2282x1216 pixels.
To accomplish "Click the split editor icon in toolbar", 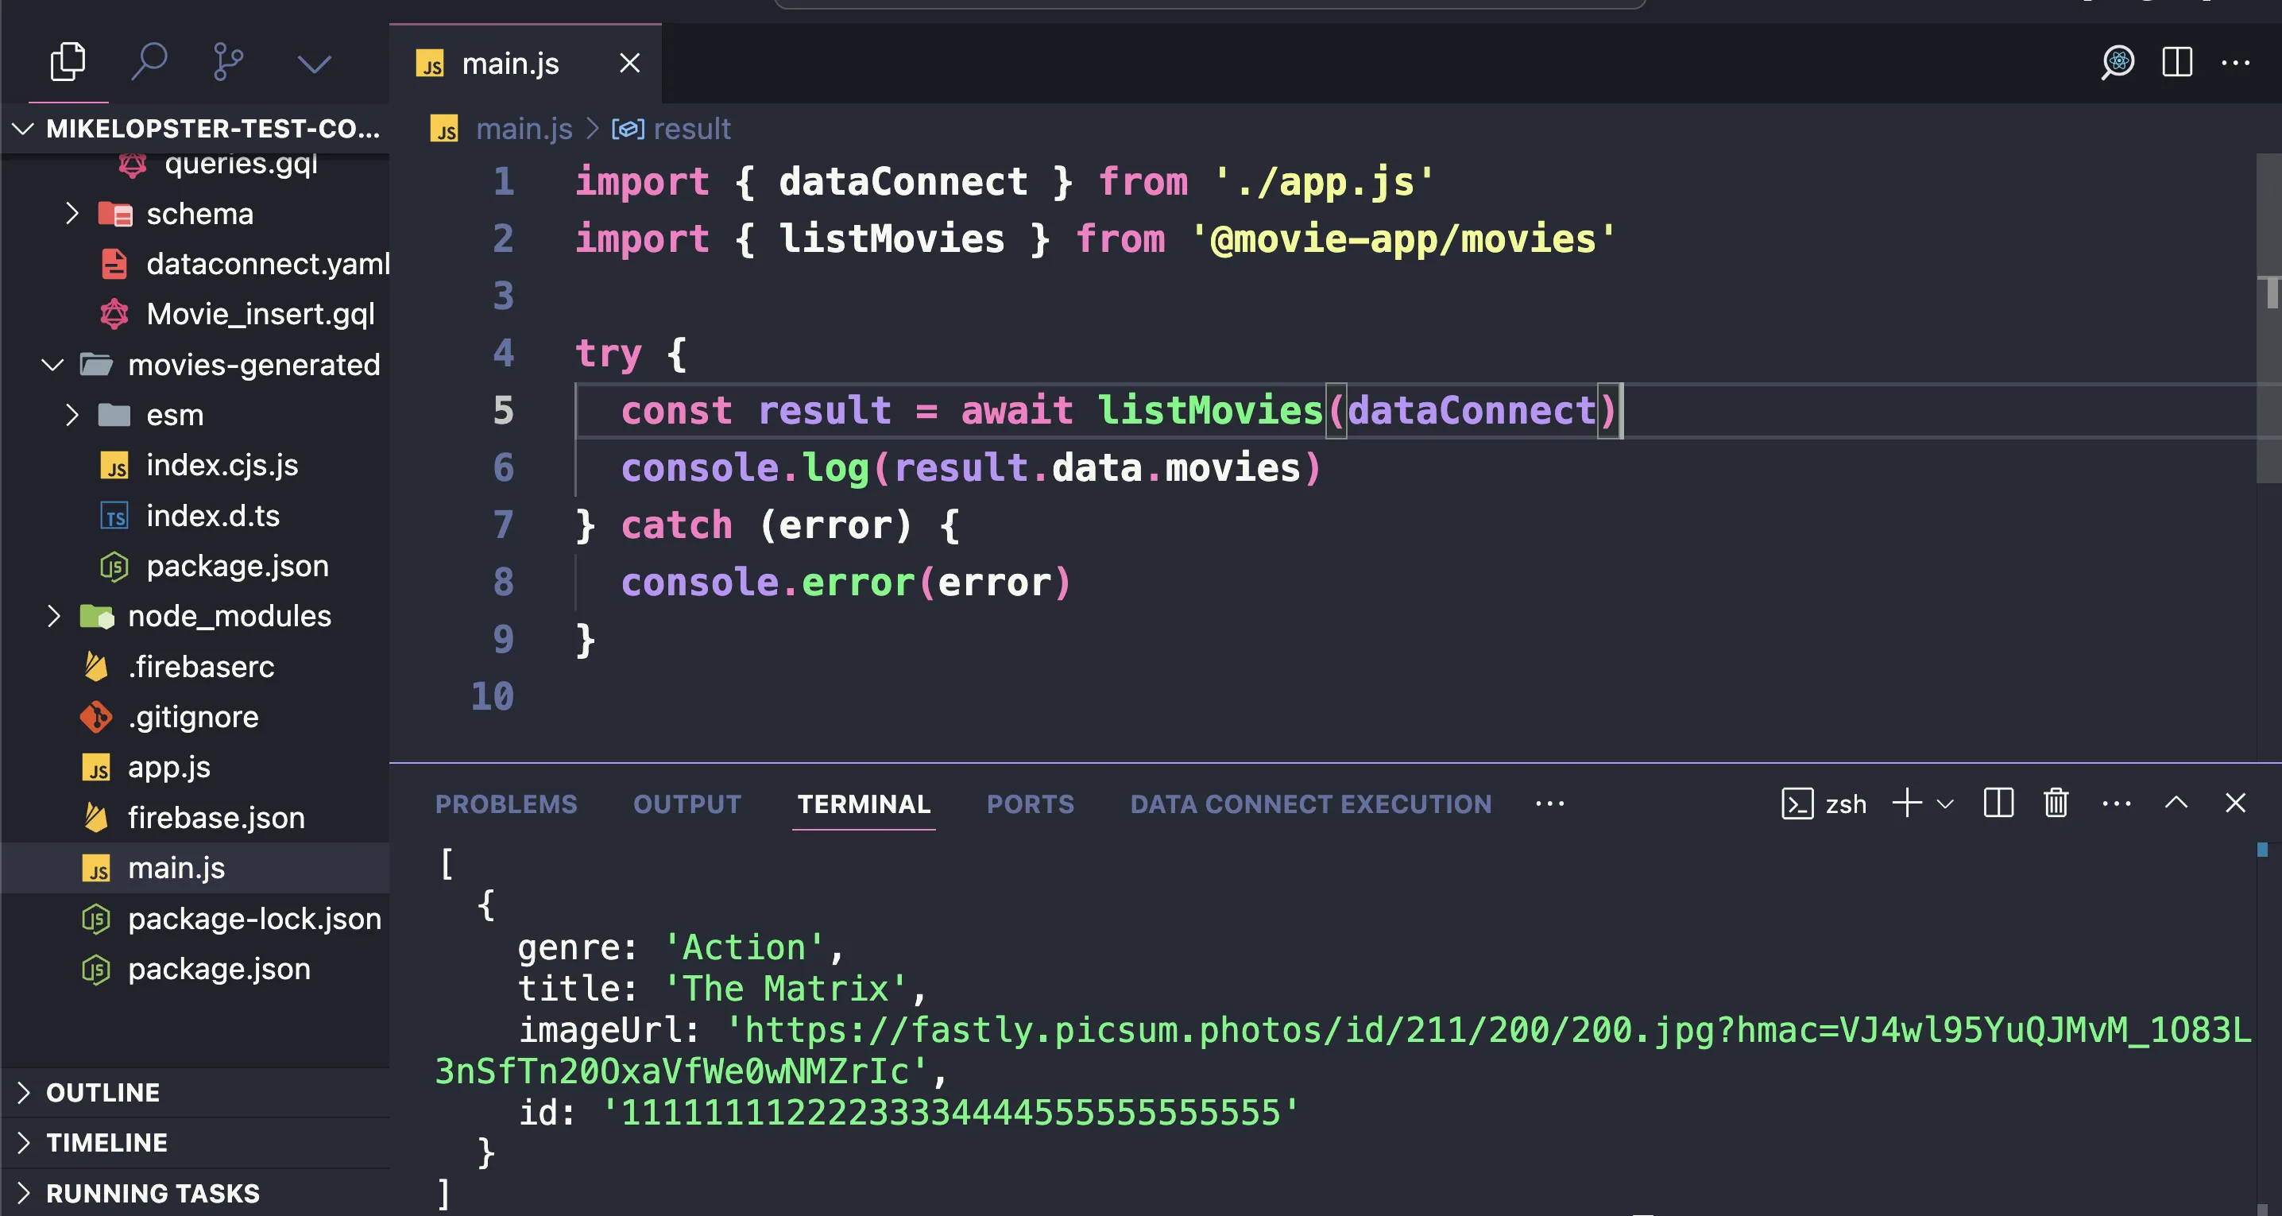I will (2176, 62).
